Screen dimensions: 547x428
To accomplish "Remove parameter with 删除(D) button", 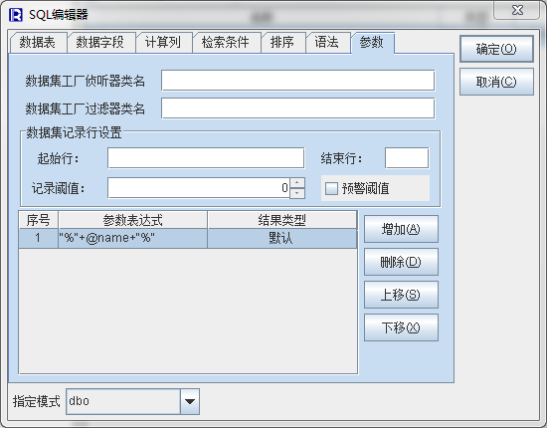I will tap(401, 262).
